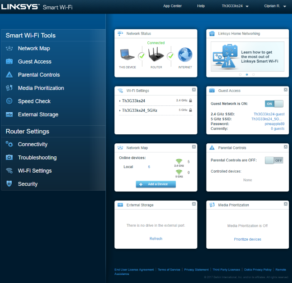The image size is (292, 283).
Task: Click Wi-Fi Settings icon in sidebar
Action: pos(9,170)
